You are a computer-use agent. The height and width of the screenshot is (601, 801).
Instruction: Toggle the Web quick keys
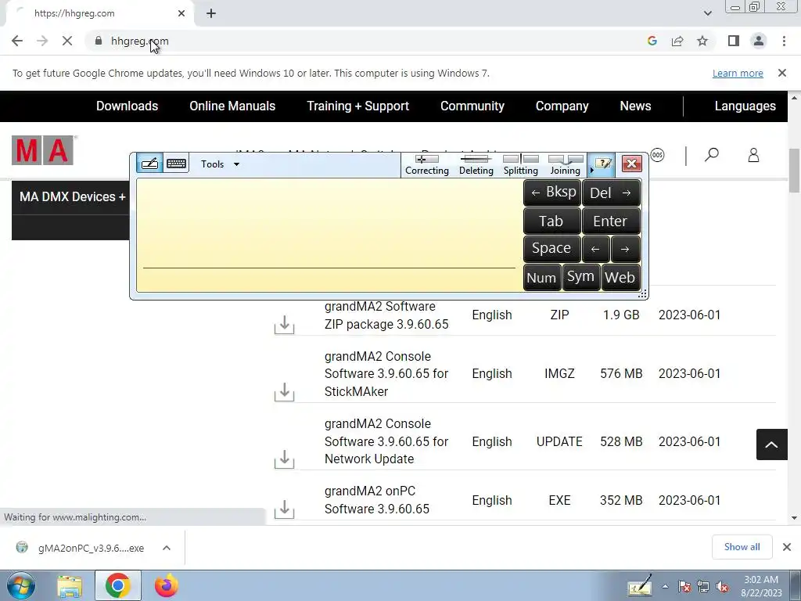point(620,278)
